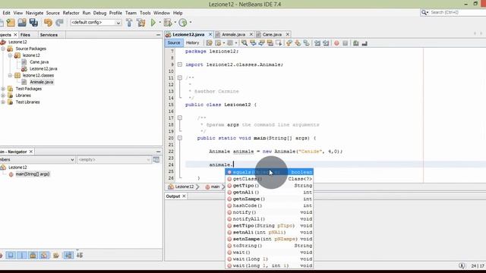The image size is (486, 273).
Task: Toggle Show Static Members in Navigator
Action: point(22,255)
